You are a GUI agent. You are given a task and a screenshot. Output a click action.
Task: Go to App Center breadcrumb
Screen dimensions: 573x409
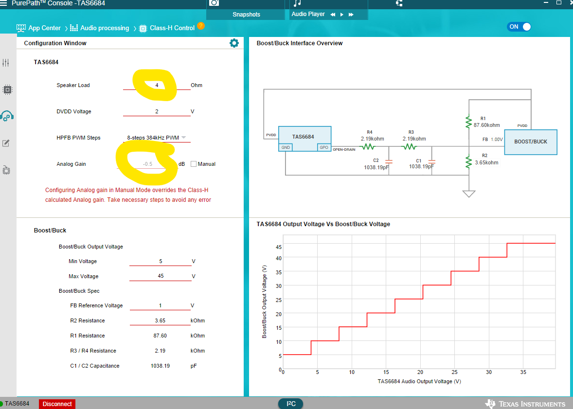[x=44, y=28]
